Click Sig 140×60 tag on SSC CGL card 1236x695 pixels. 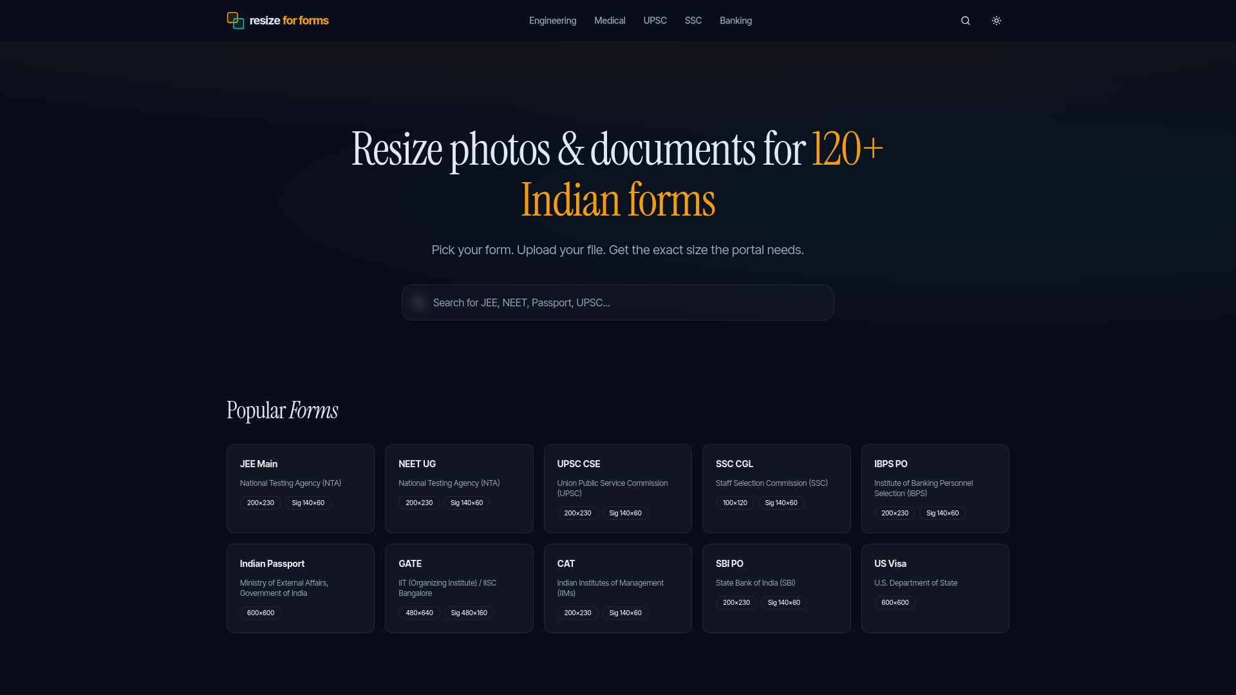pyautogui.click(x=782, y=503)
